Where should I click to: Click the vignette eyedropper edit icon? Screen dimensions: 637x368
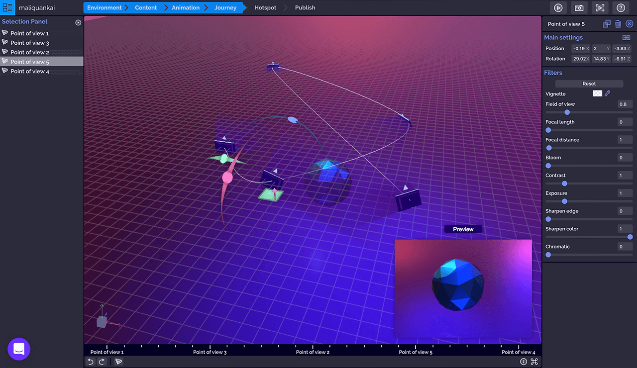click(608, 93)
